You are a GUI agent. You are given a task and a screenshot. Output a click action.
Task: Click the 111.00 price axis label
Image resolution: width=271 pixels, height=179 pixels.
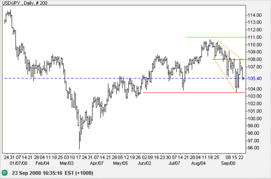pyautogui.click(x=255, y=37)
